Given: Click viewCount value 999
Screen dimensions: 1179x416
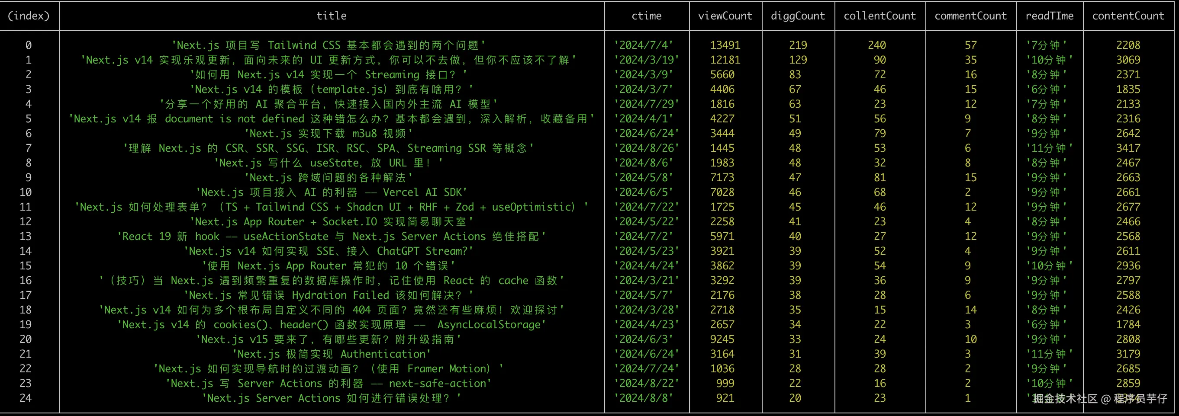Looking at the screenshot, I should 725,383.
